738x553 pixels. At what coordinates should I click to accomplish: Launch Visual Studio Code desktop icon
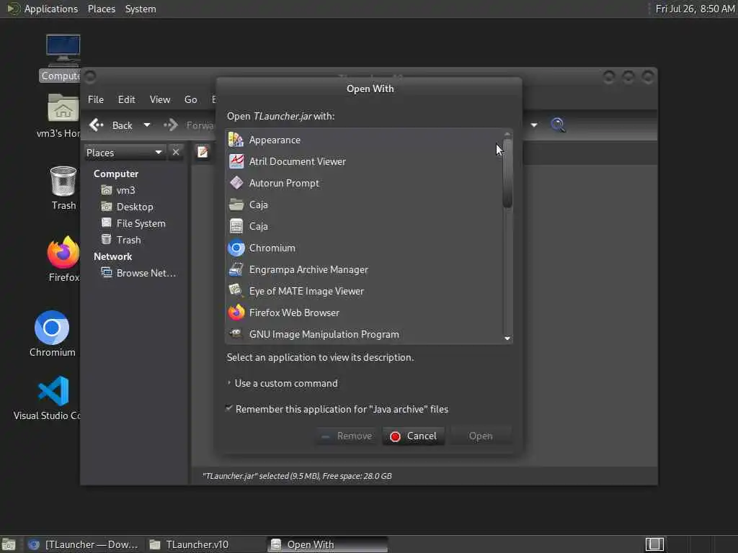53,391
